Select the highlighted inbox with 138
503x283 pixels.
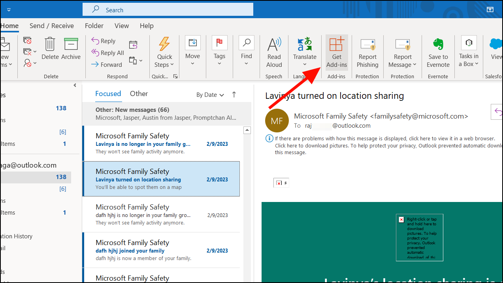[x=36, y=177]
